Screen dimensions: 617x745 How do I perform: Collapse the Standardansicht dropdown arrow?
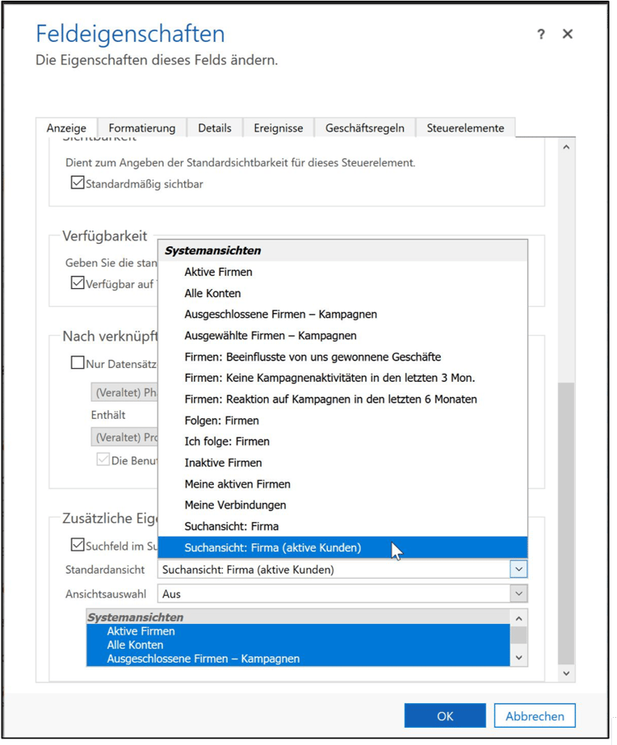pyautogui.click(x=518, y=569)
